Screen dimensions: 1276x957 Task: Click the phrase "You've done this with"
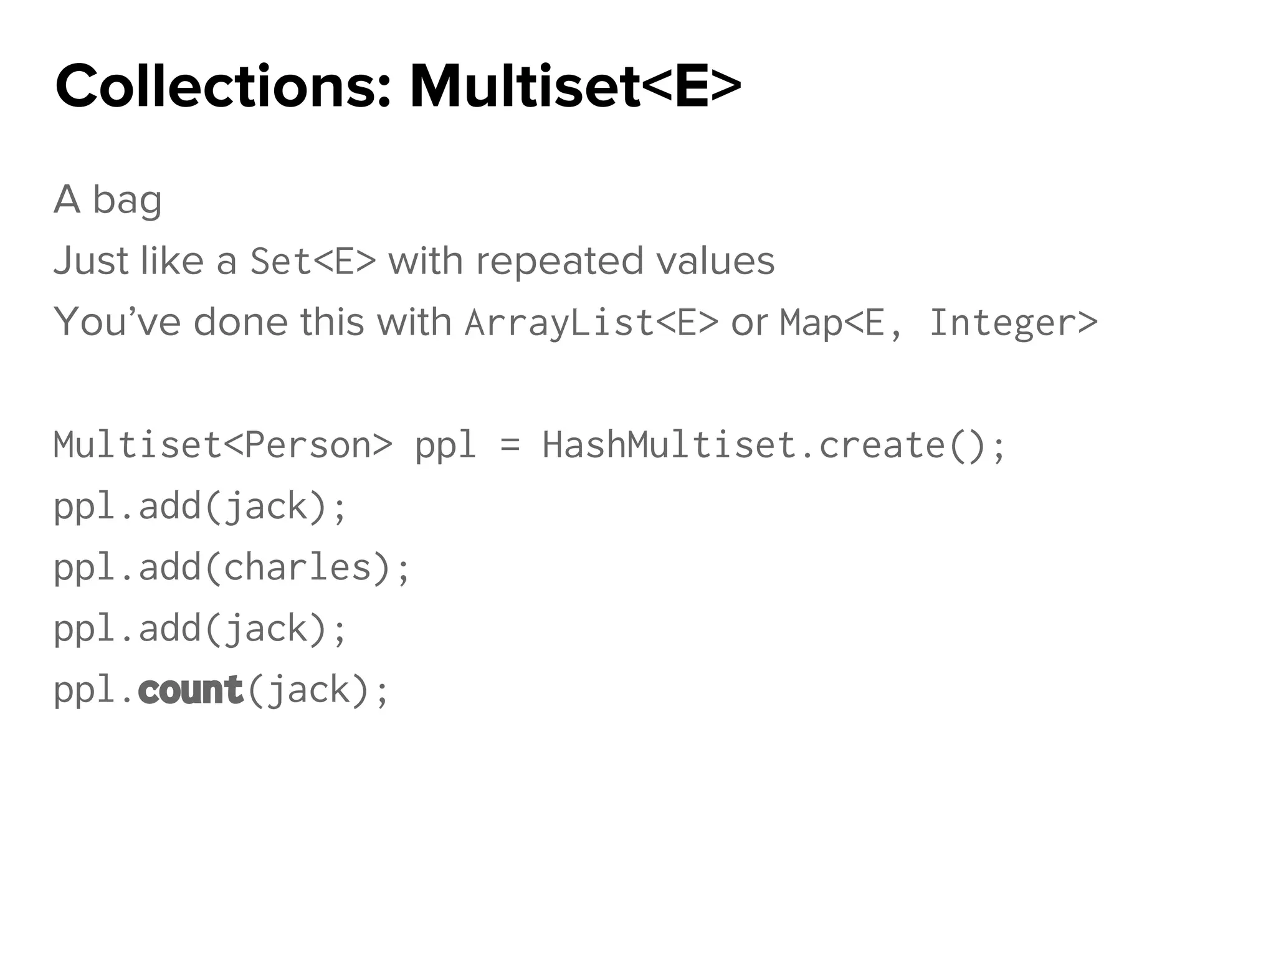(252, 321)
